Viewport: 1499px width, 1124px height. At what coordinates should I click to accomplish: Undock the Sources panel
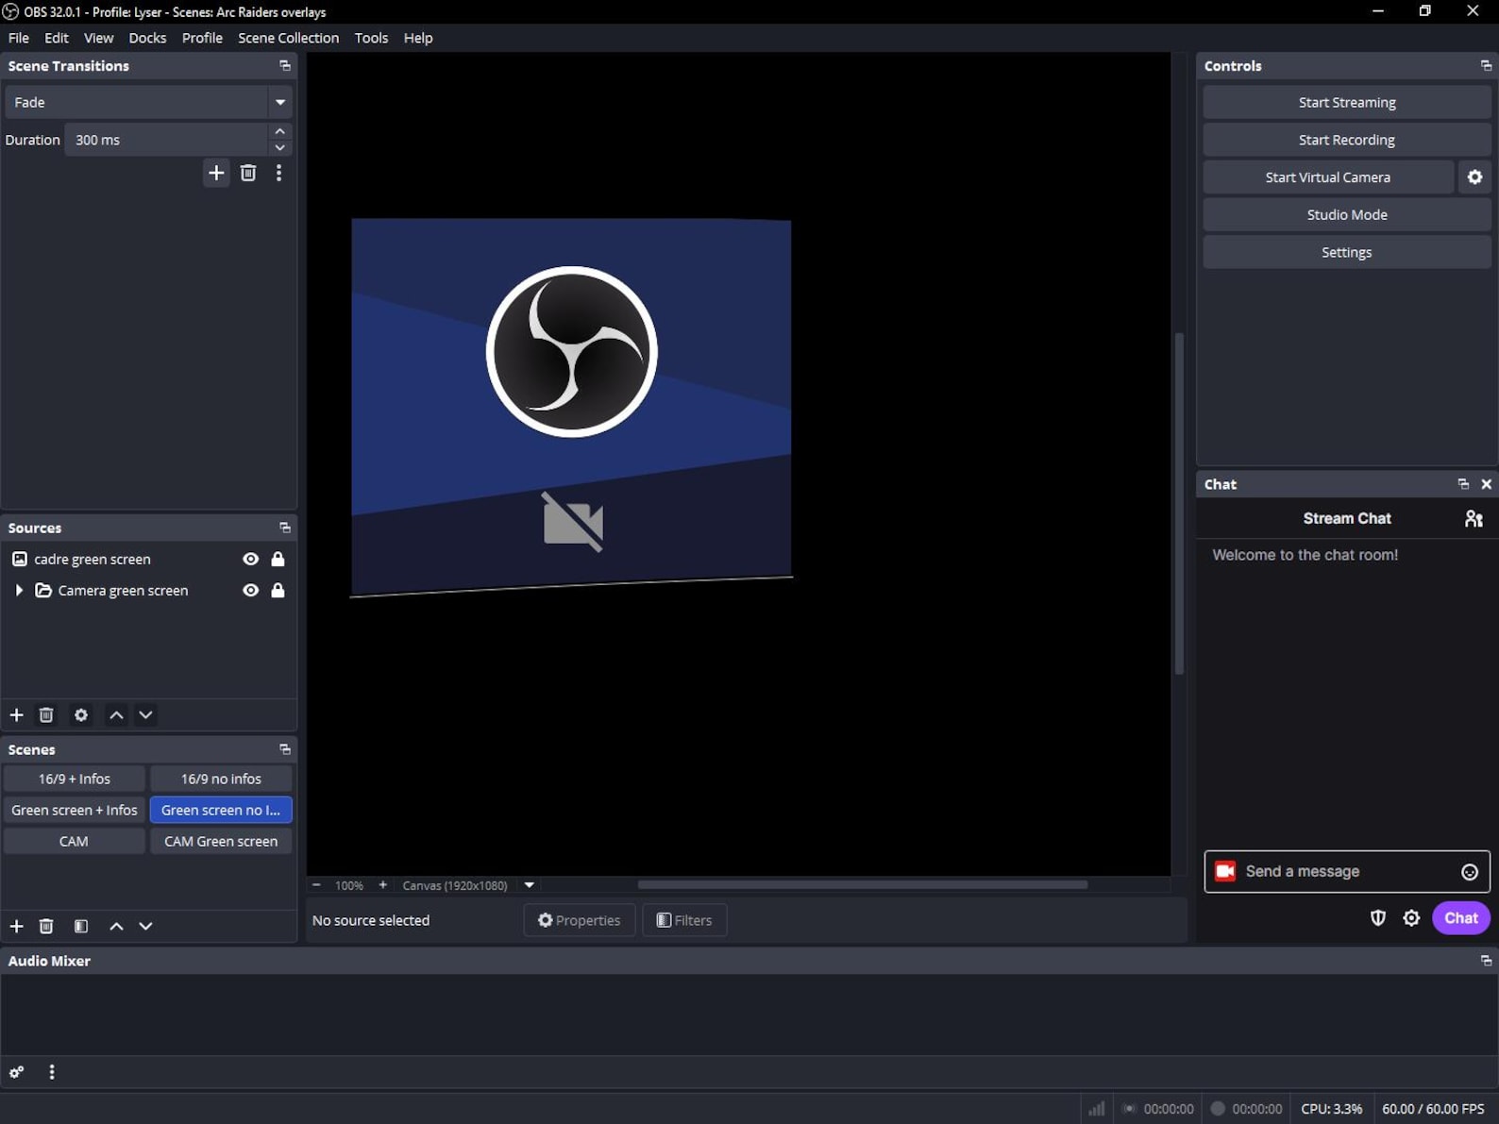285,528
